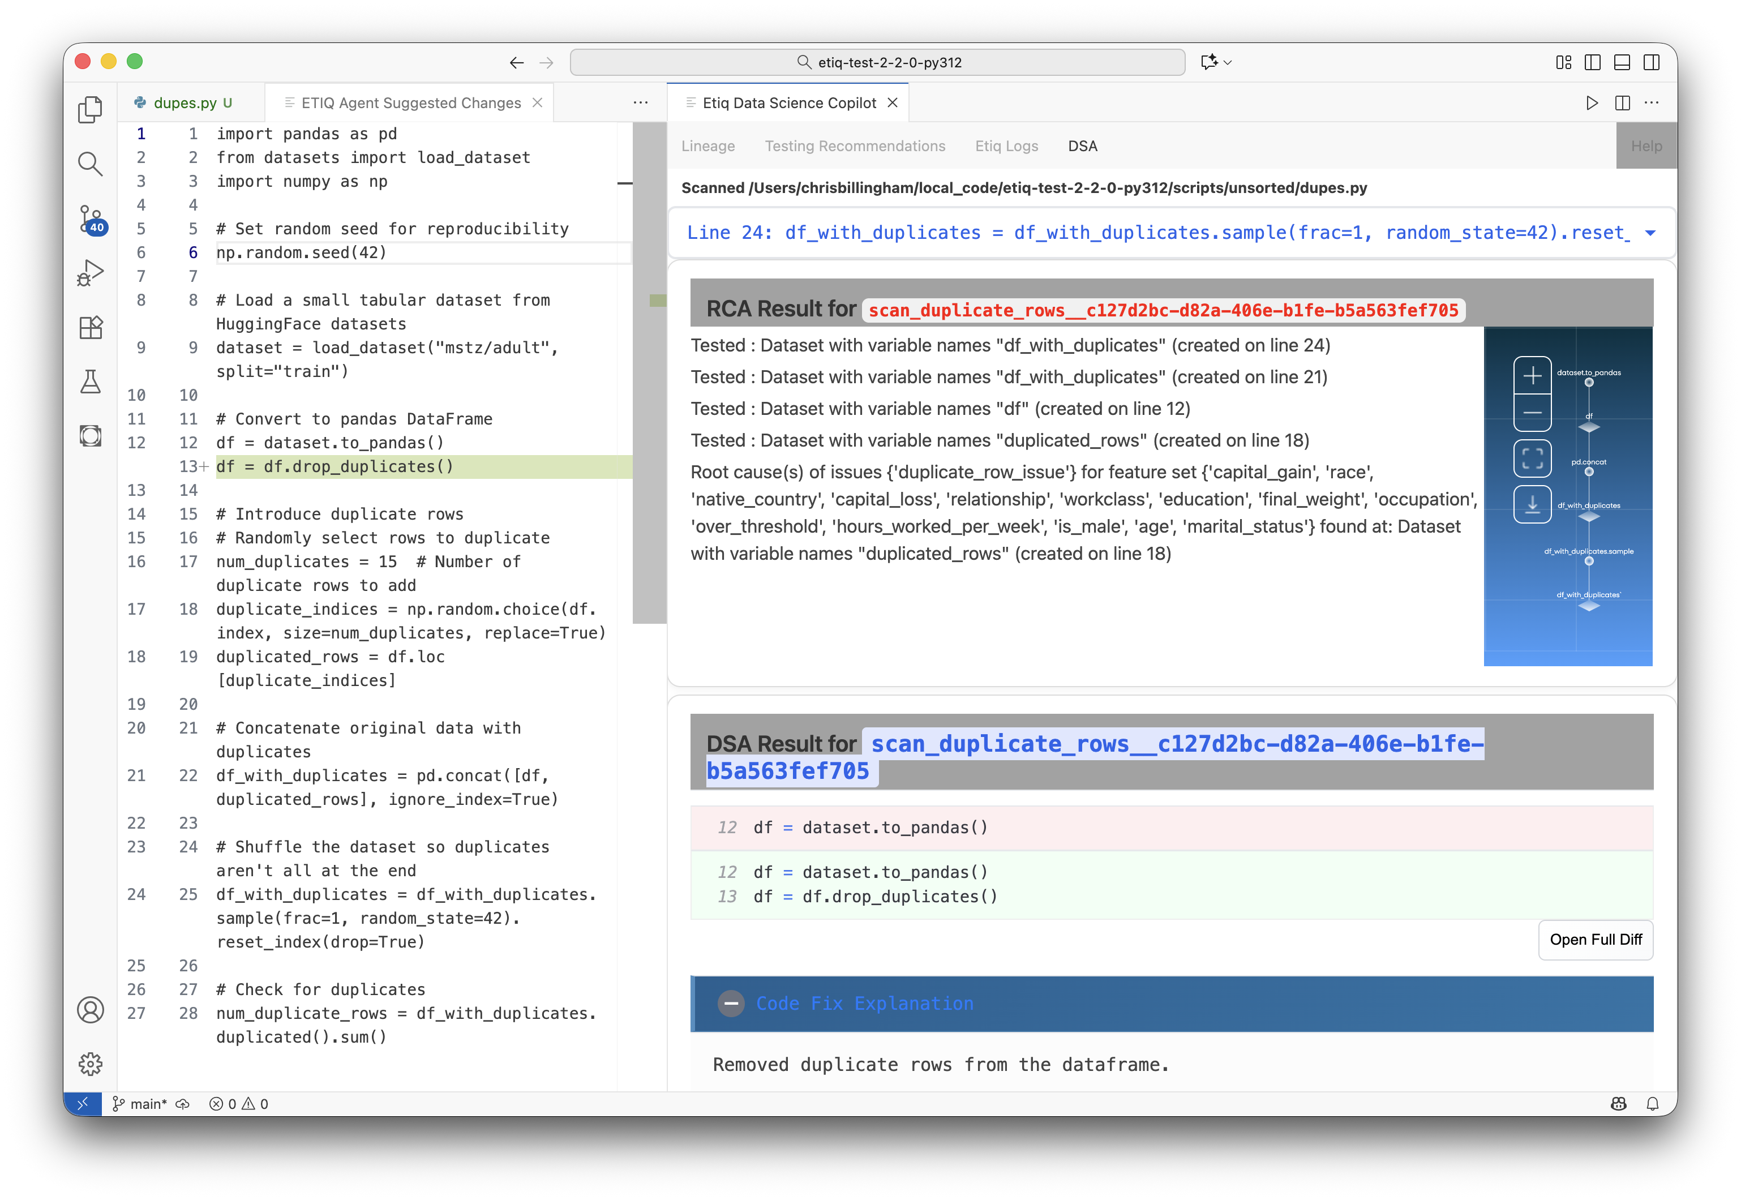Click fit-to-view button on lineage graph

[x=1532, y=458]
